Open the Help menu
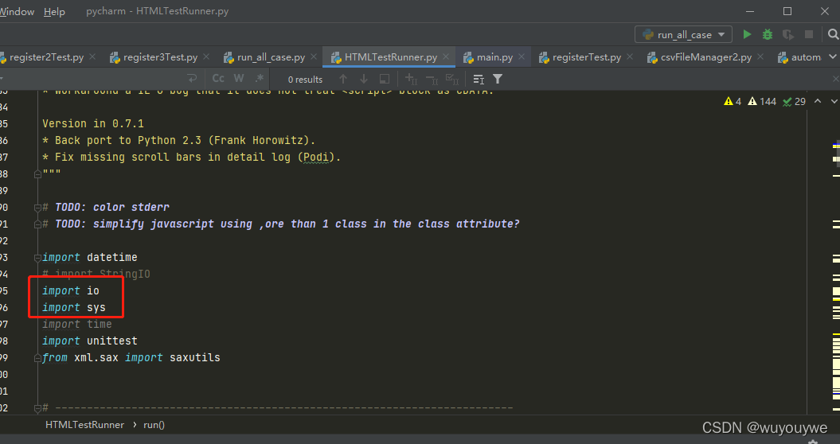Screen dimensions: 840x444 [x=54, y=11]
